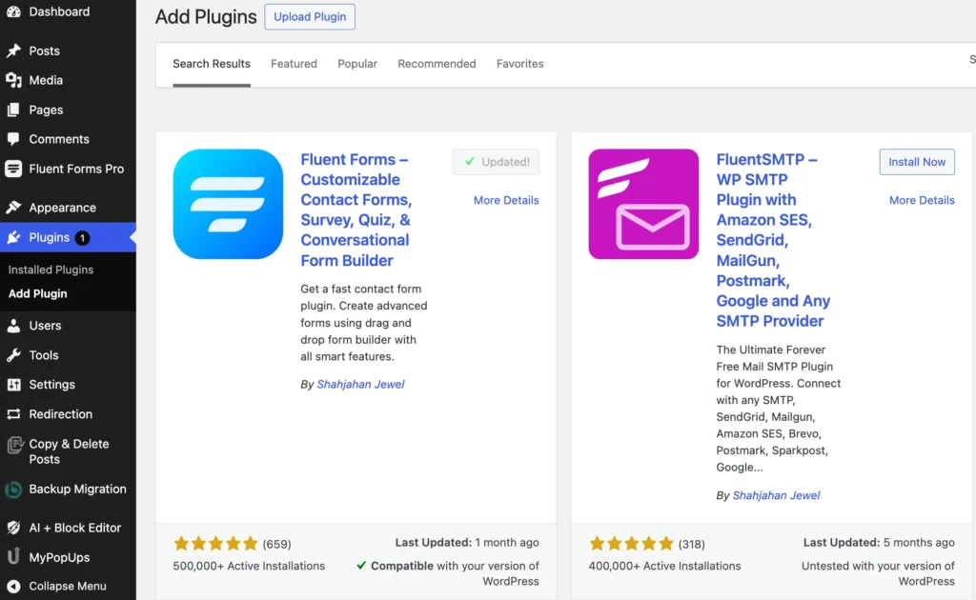
Task: Click the FluentSMTP plugin logo thumbnail
Action: coord(643,204)
